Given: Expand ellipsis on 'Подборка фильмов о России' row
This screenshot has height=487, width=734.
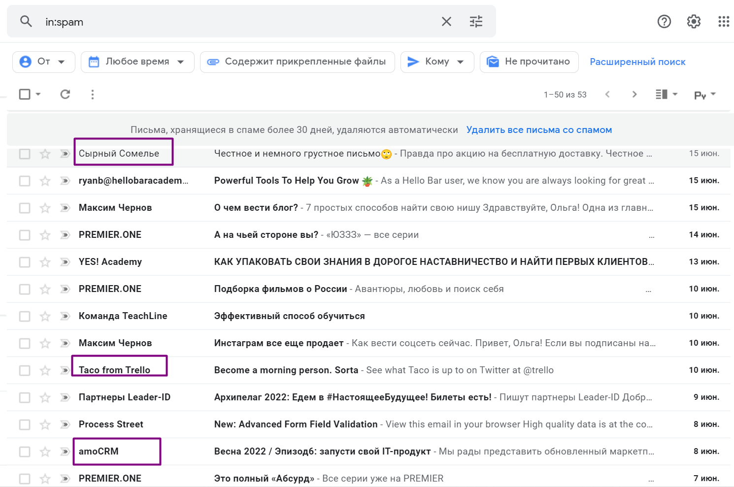Looking at the screenshot, I should [x=648, y=292].
